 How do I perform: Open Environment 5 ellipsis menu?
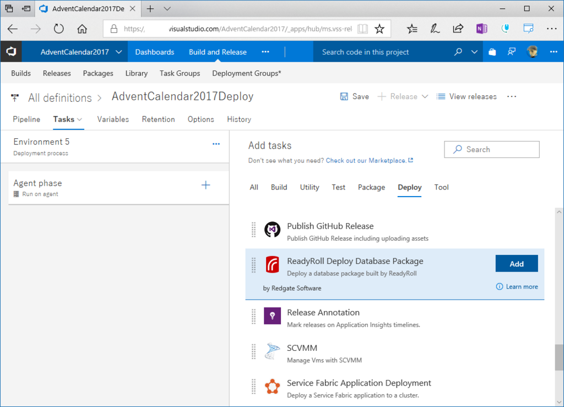(x=216, y=144)
